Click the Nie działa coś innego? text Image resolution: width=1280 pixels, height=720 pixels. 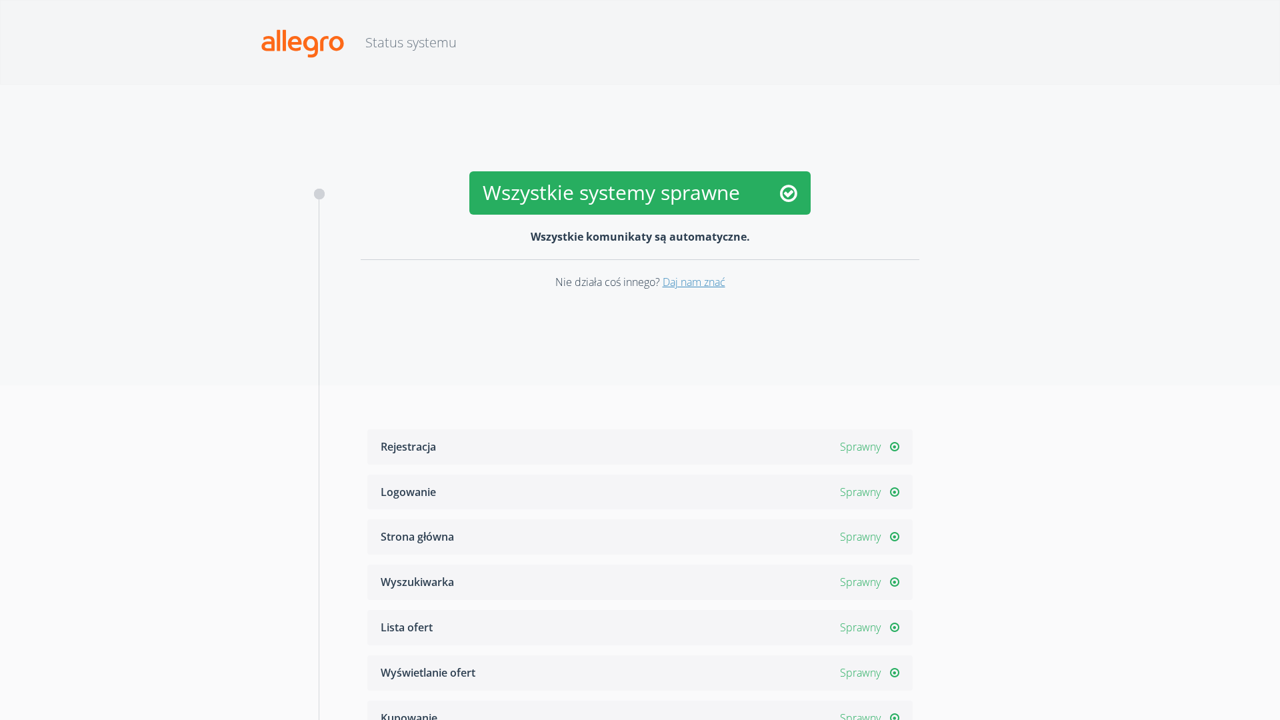click(x=607, y=282)
